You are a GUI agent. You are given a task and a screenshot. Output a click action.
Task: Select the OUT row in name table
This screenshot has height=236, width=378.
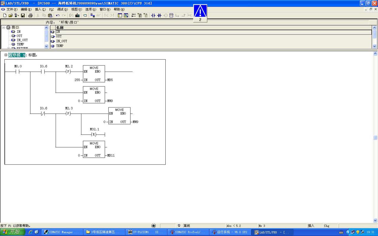(x=211, y=37)
